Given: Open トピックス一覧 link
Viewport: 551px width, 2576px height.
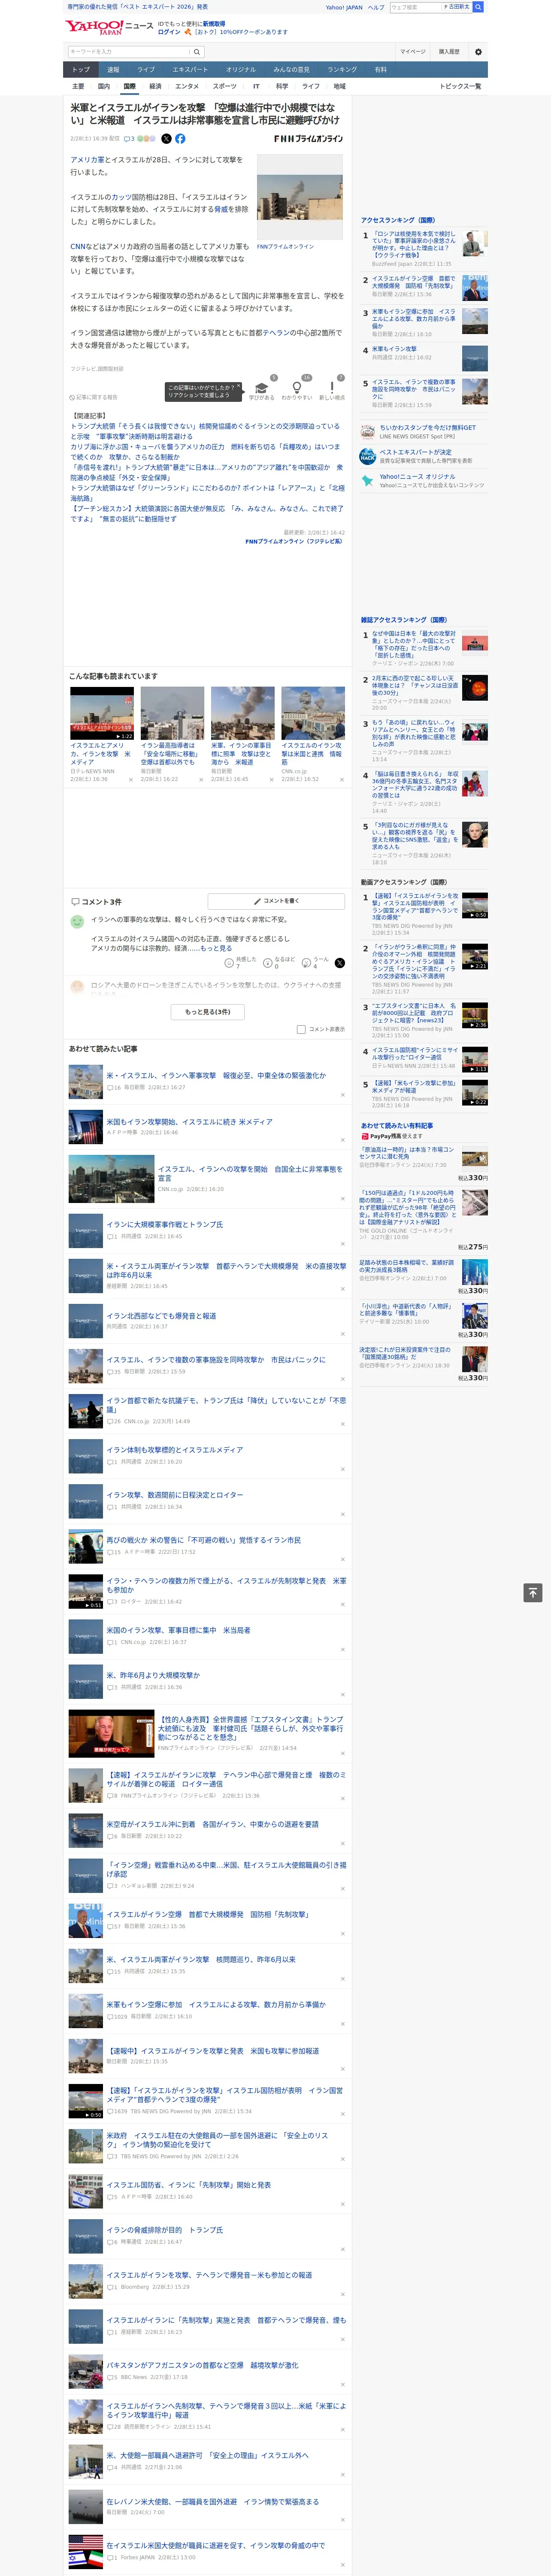Looking at the screenshot, I should 460,86.
